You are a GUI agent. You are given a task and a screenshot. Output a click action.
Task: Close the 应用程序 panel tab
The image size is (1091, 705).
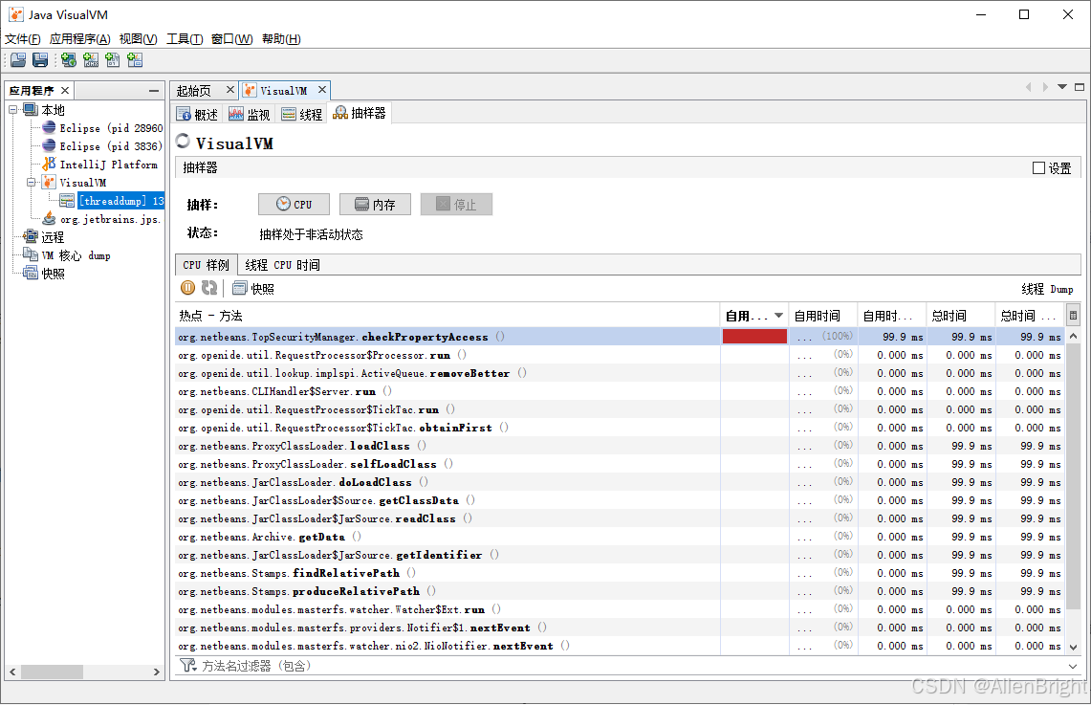pos(65,91)
